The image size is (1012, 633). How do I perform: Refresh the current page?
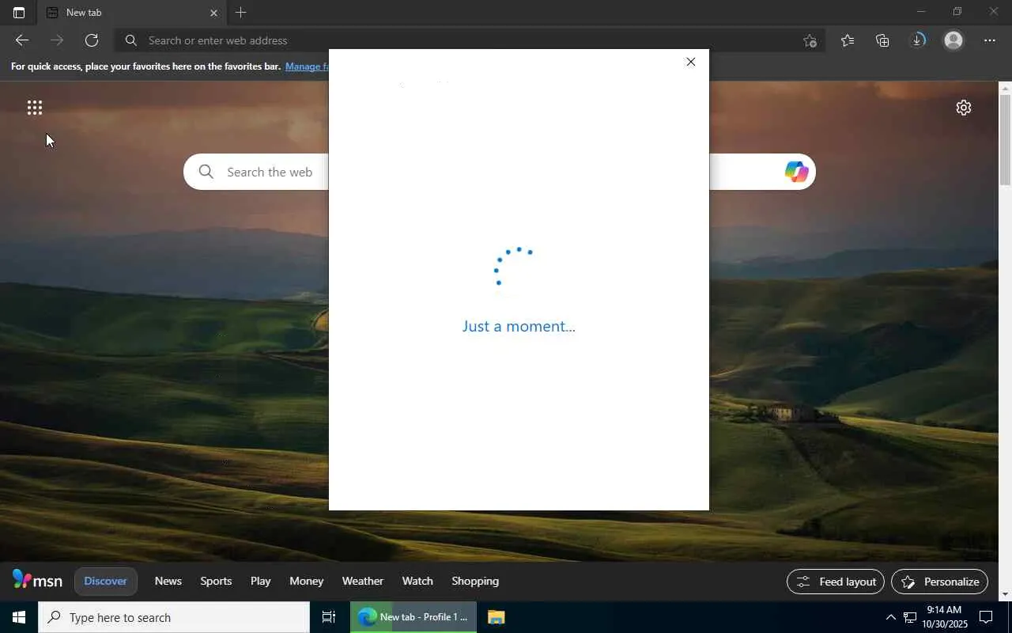pyautogui.click(x=92, y=40)
